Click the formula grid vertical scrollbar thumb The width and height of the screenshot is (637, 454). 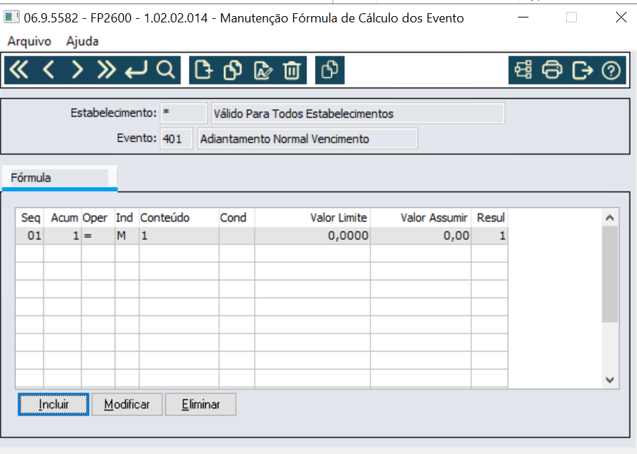pos(610,274)
